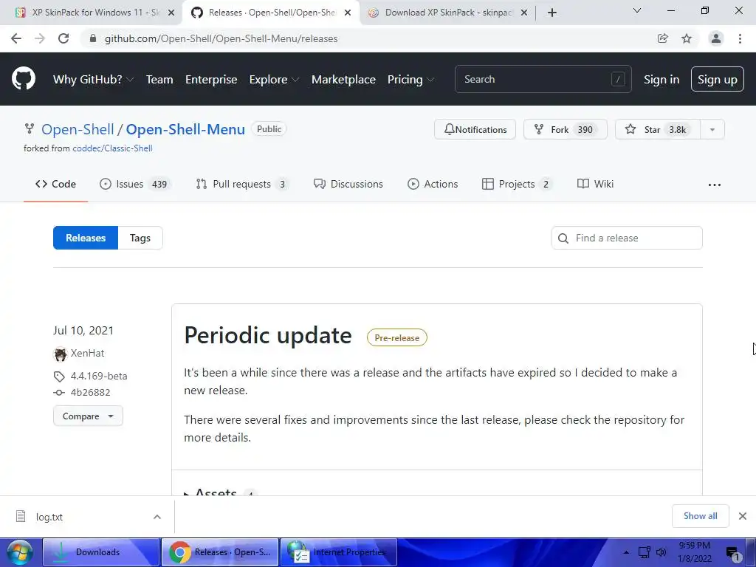Screen dimensions: 756x567
Task: Open the Open-Shell owner link
Action: coord(78,129)
